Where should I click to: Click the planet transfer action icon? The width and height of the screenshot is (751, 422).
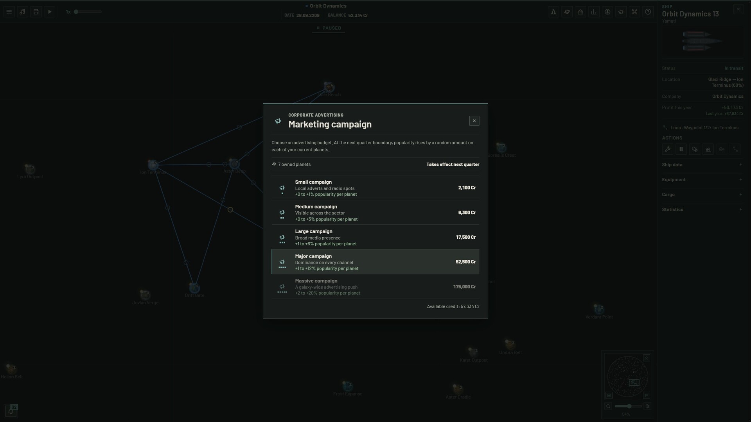point(722,149)
